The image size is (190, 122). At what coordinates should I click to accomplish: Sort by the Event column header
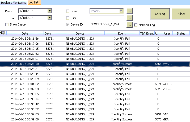tap(122, 33)
